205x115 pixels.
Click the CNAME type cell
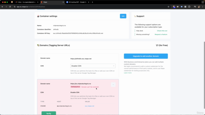[43, 106]
